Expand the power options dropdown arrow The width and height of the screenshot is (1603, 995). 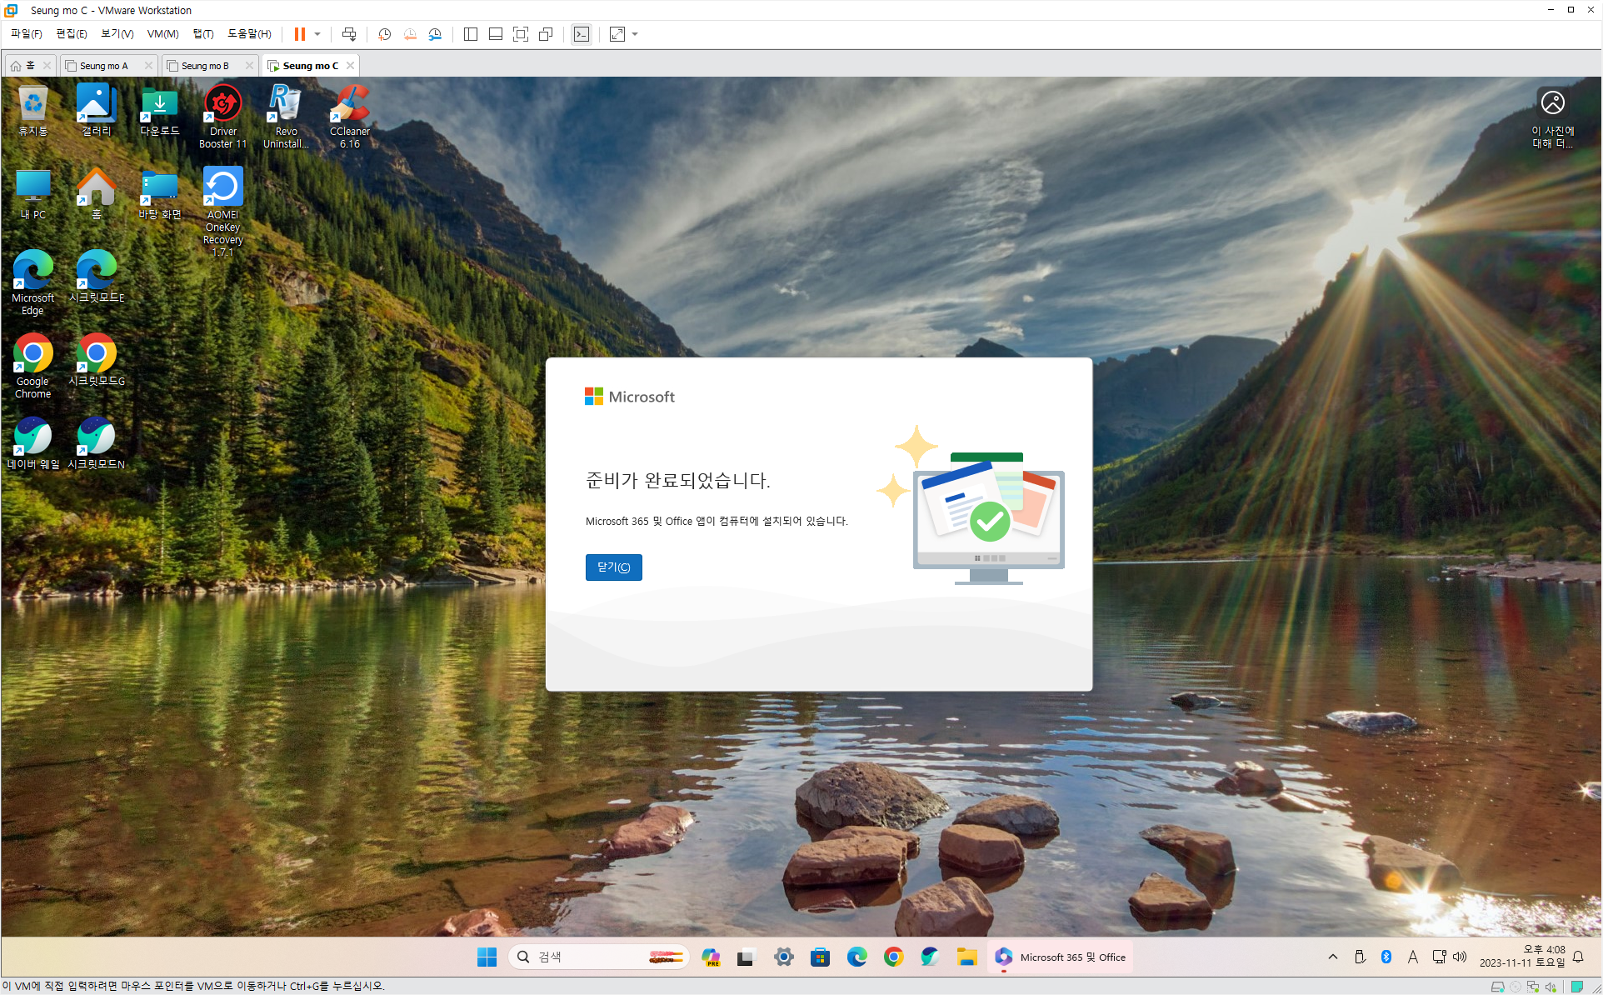click(x=317, y=34)
